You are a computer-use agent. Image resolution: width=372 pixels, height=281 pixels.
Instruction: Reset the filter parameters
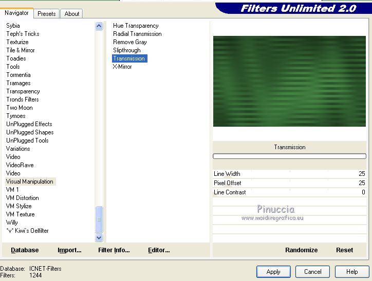344,250
